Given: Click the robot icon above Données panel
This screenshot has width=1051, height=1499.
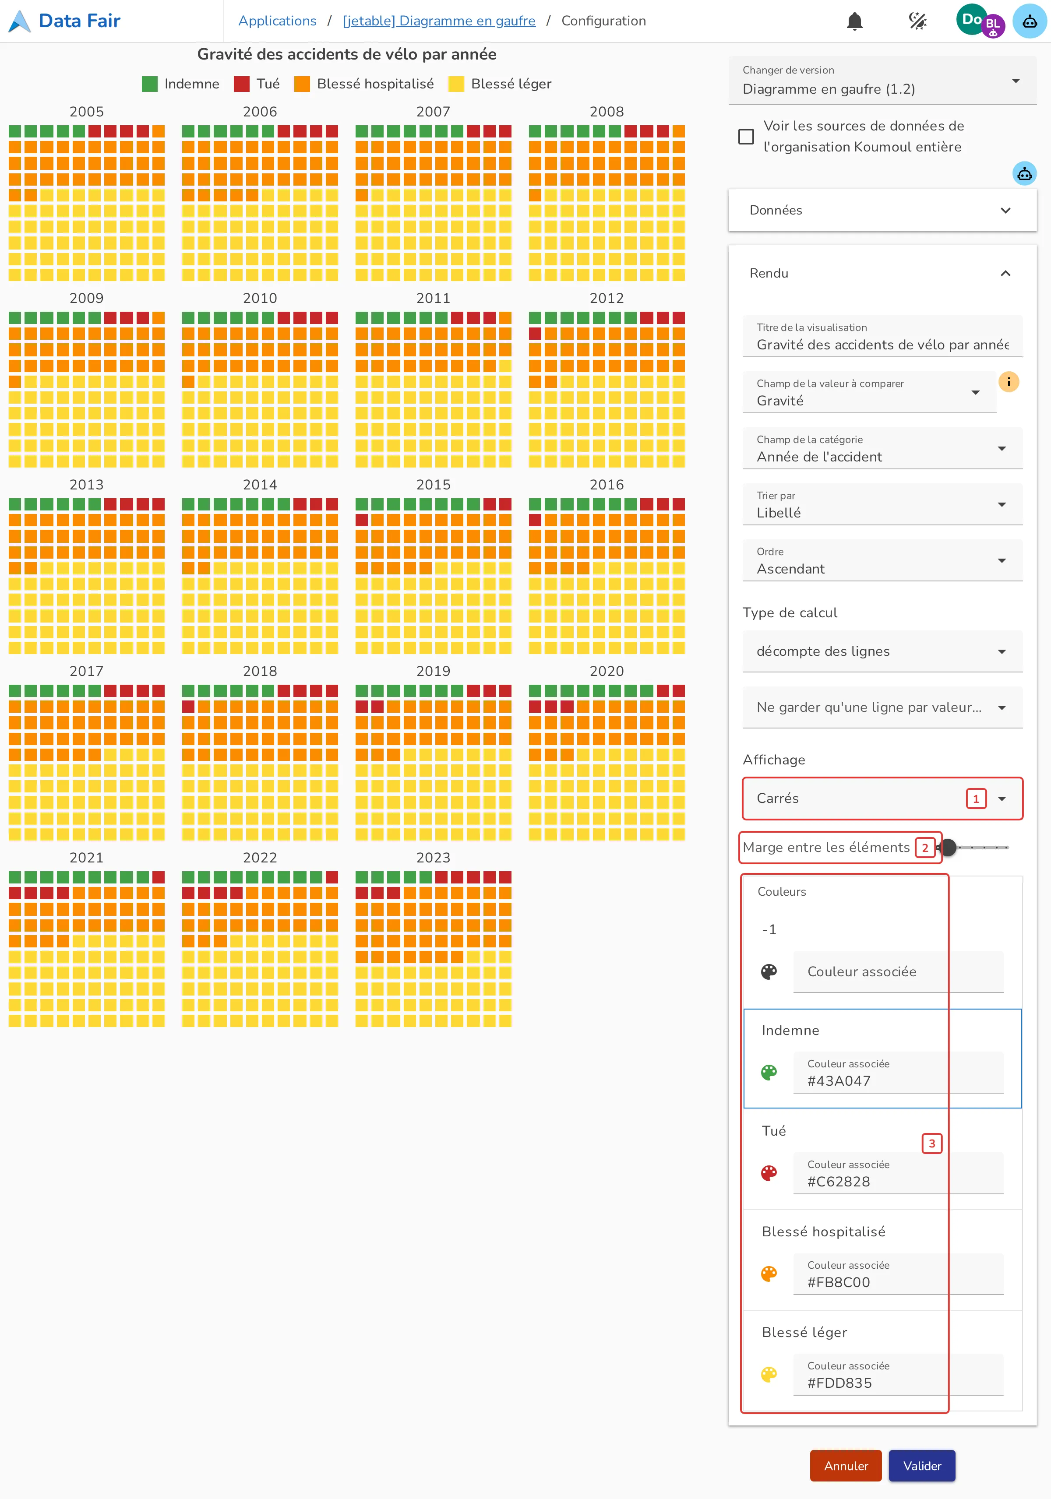Looking at the screenshot, I should coord(1024,173).
